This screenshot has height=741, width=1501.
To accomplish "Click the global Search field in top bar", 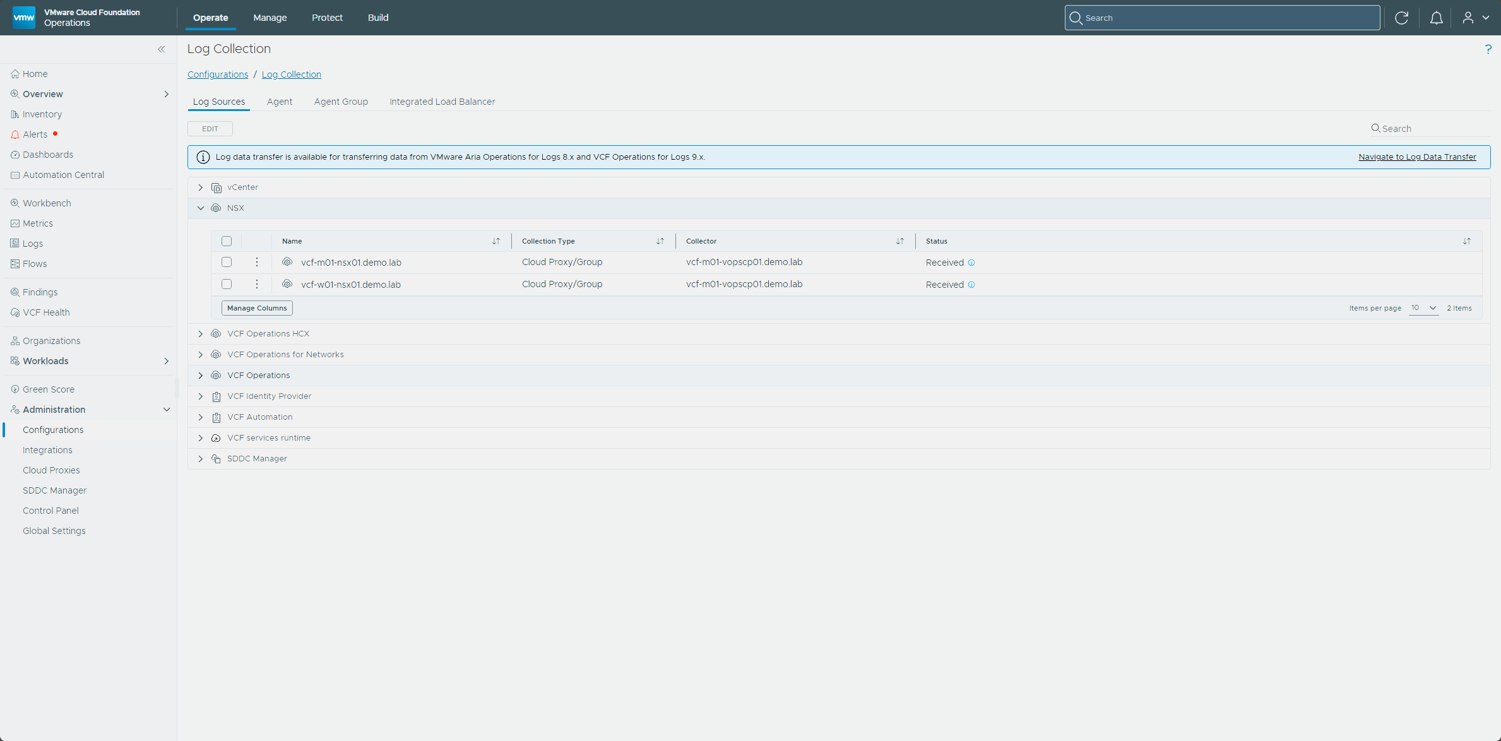I will (x=1222, y=18).
